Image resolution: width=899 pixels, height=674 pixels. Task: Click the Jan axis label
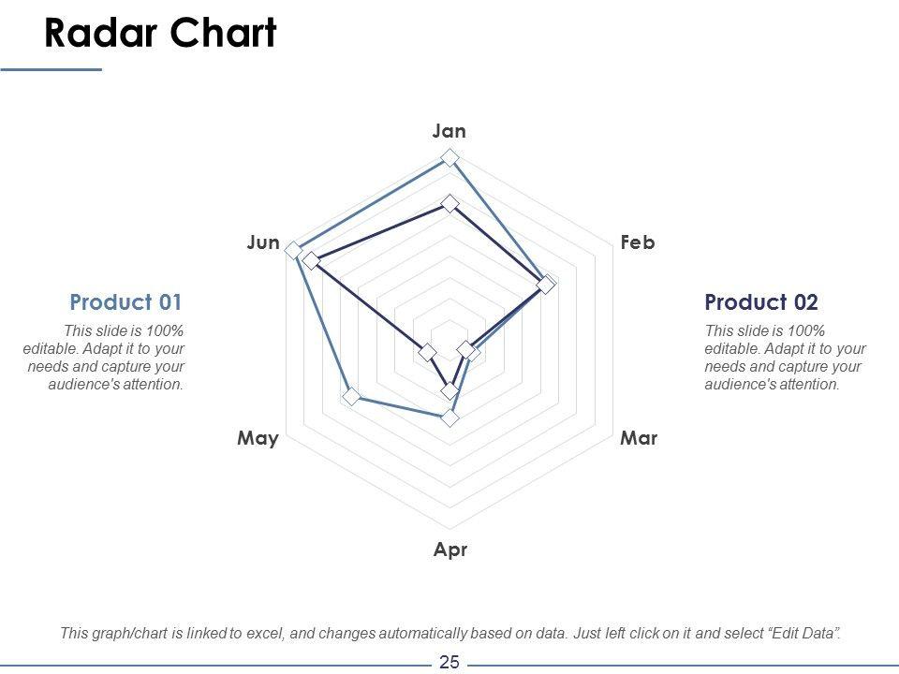point(449,131)
